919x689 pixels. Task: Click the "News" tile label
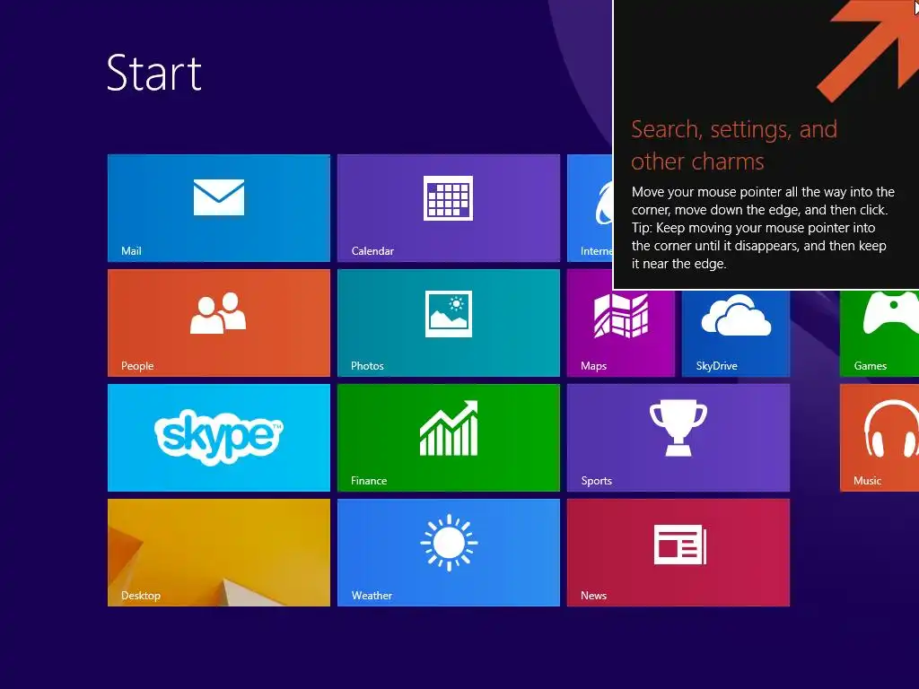(593, 596)
